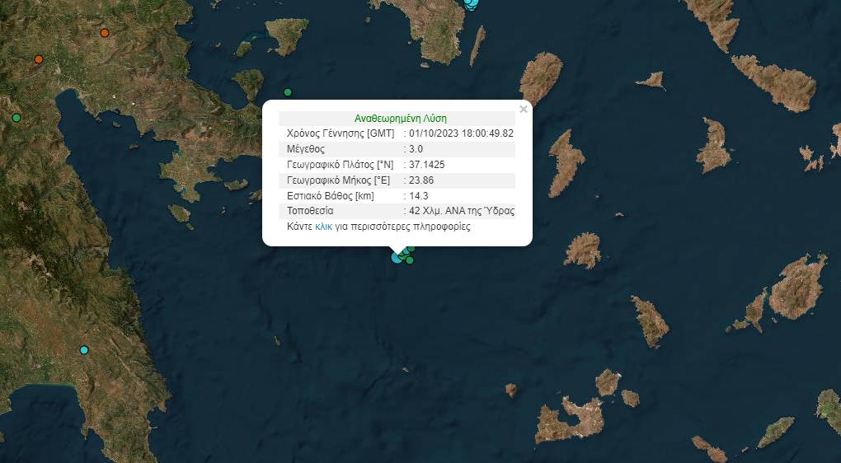Image resolution: width=841 pixels, height=463 pixels.
Task: Select the cyan marker on the Peloponnese land
Action: click(84, 350)
